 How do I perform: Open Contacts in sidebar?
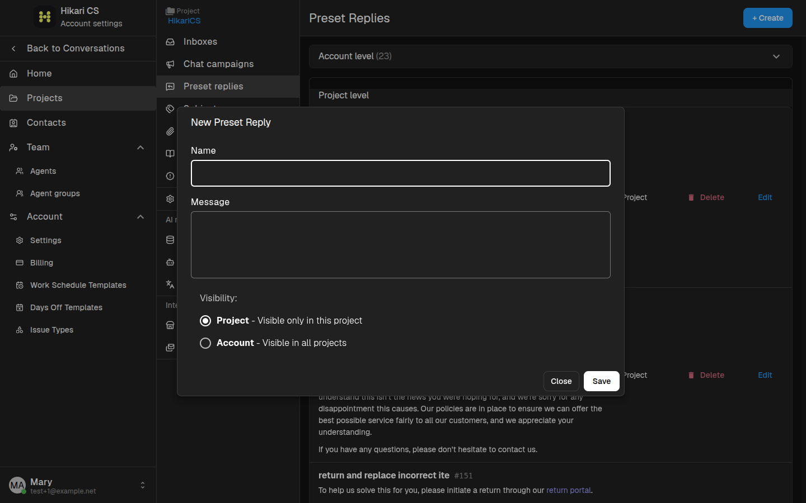point(78,123)
